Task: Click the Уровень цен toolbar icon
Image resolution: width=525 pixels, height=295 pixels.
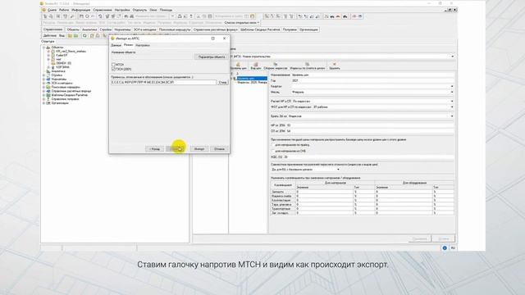Action: pyautogui.click(x=238, y=66)
